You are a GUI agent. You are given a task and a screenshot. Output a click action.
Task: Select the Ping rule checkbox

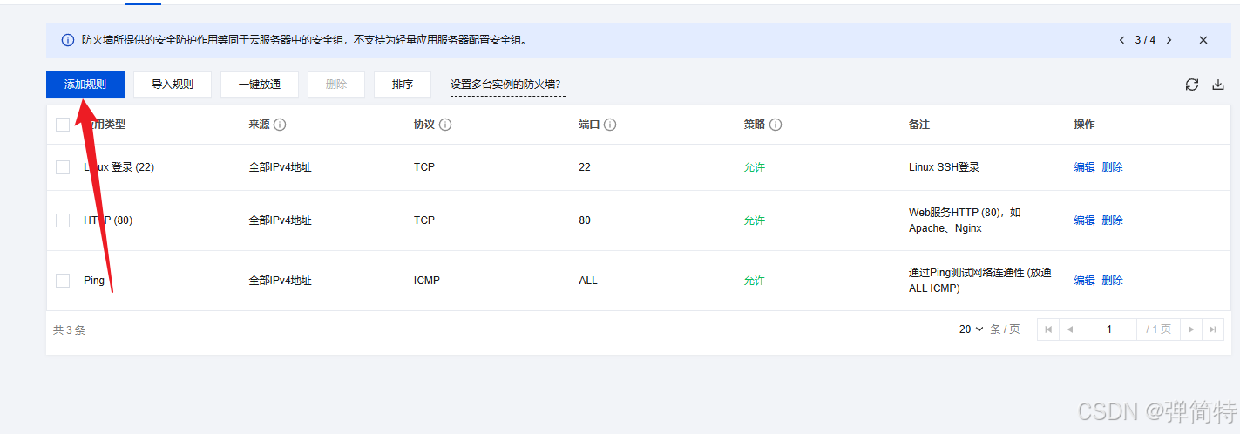coord(63,281)
